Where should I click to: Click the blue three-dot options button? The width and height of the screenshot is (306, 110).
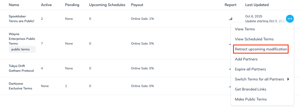290,19
